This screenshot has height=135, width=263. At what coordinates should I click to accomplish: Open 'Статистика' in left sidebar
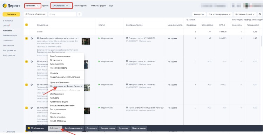tap(8, 40)
